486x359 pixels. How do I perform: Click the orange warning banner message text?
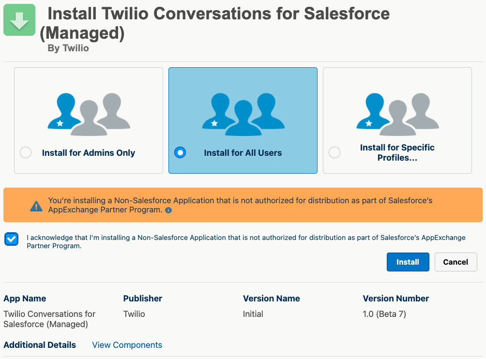(x=240, y=205)
